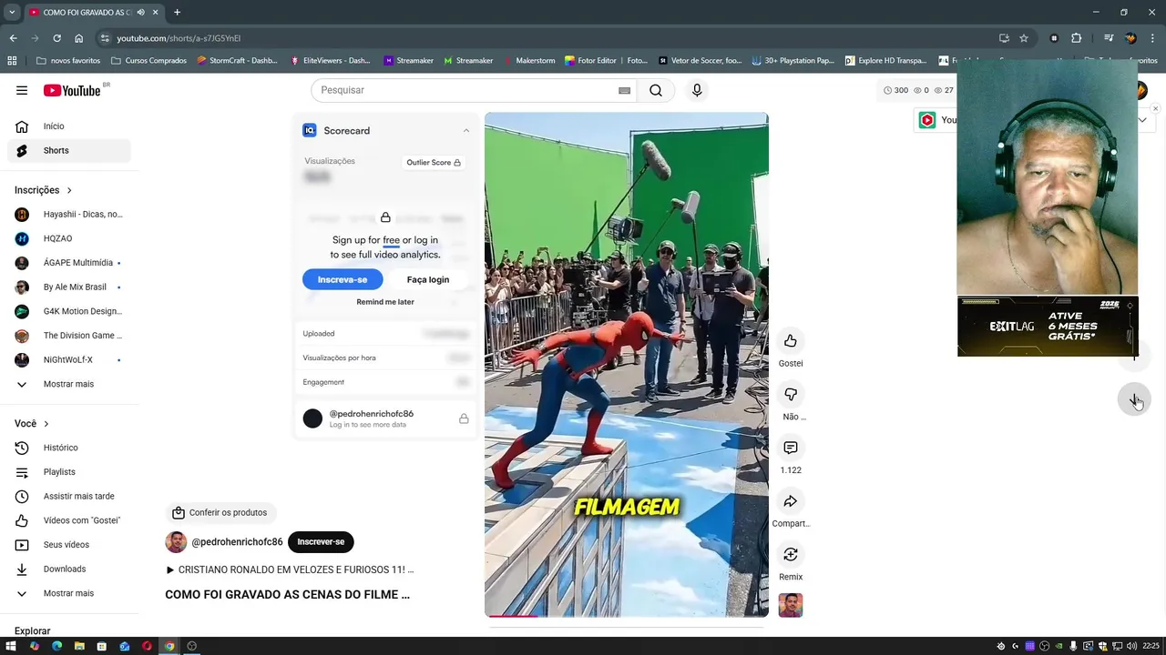Click the locked Outlier Score badge
The width and height of the screenshot is (1166, 655).
click(434, 163)
